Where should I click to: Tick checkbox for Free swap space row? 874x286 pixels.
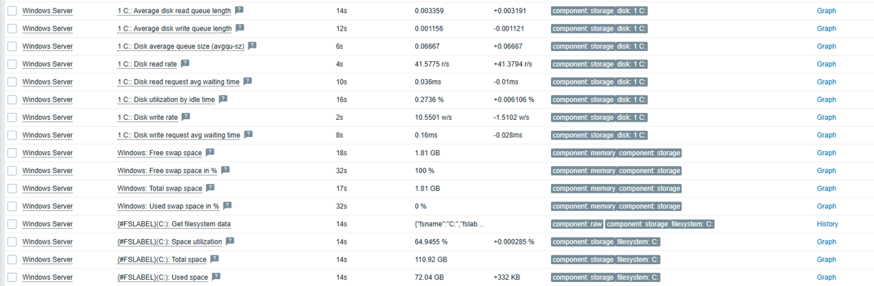coord(12,153)
